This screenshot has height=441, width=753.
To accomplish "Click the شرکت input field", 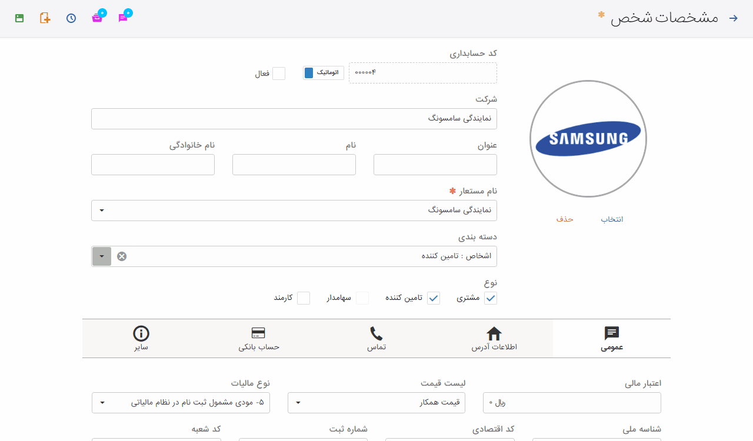I will (294, 119).
